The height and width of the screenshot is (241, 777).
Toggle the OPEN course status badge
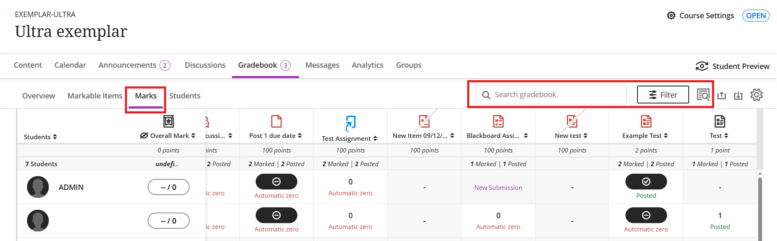point(755,16)
